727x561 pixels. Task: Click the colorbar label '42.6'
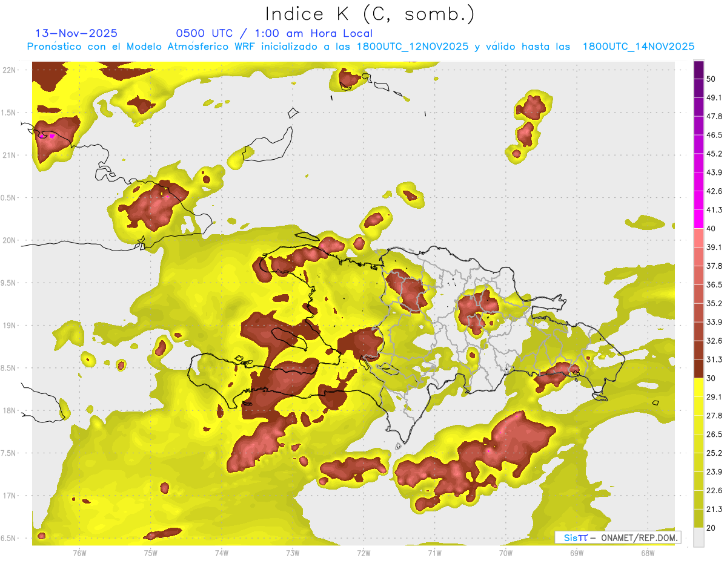(x=714, y=191)
